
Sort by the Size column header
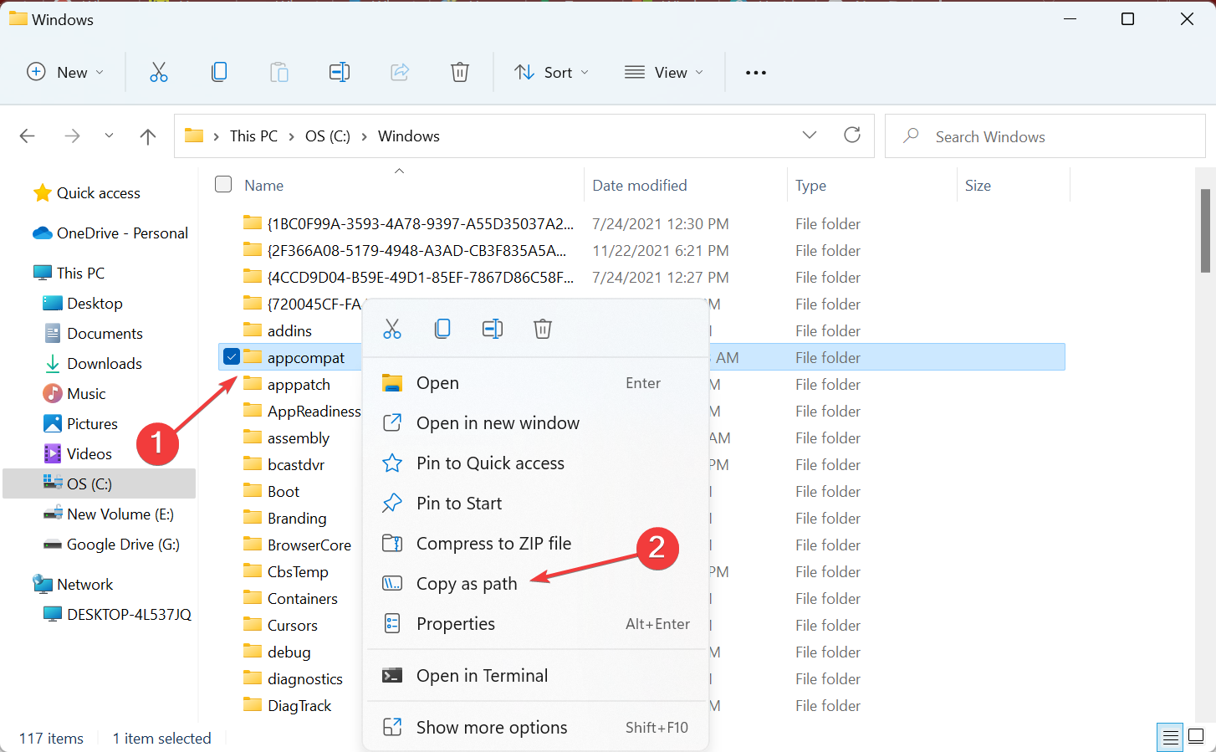pos(978,186)
